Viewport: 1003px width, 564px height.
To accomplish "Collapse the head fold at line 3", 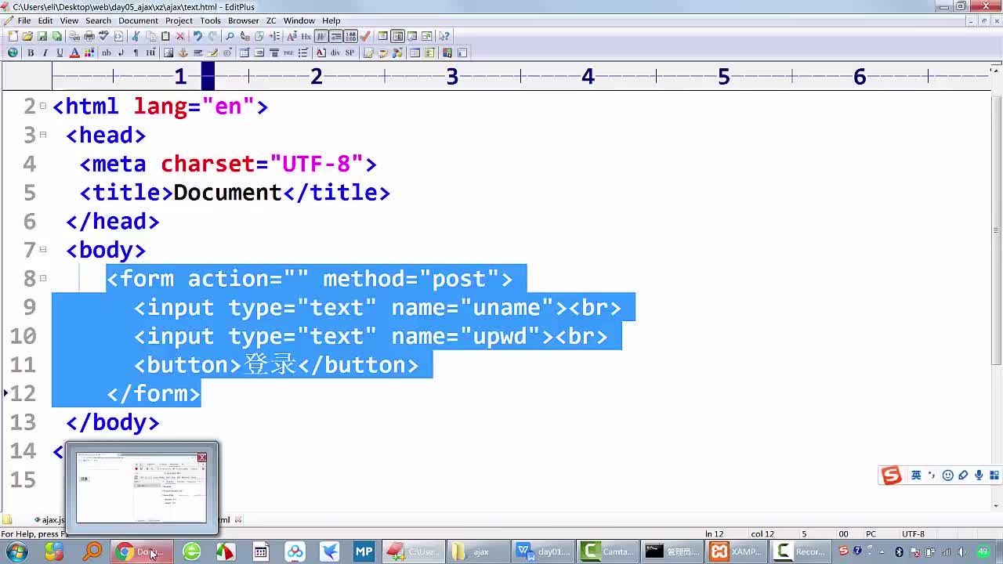I will click(x=43, y=135).
